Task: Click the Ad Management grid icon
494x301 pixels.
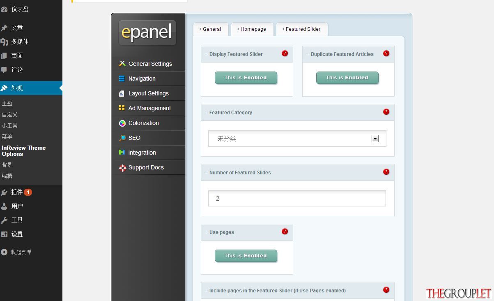Action: point(122,108)
